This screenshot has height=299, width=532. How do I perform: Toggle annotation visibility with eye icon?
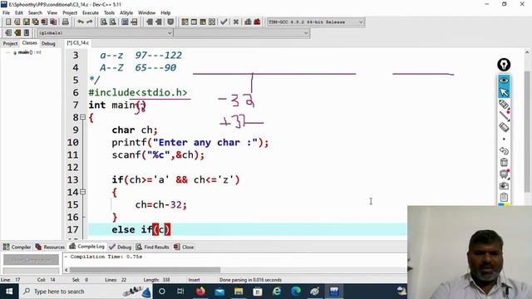click(x=504, y=81)
